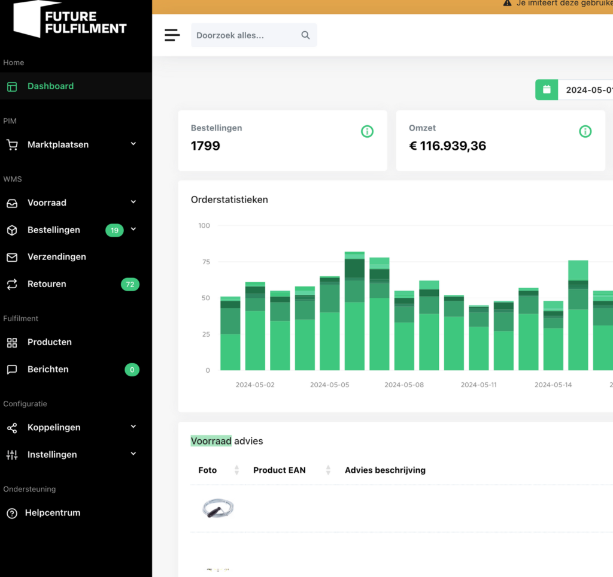Open Helpcentrum from the sidebar
The height and width of the screenshot is (577, 613).
pyautogui.click(x=52, y=513)
